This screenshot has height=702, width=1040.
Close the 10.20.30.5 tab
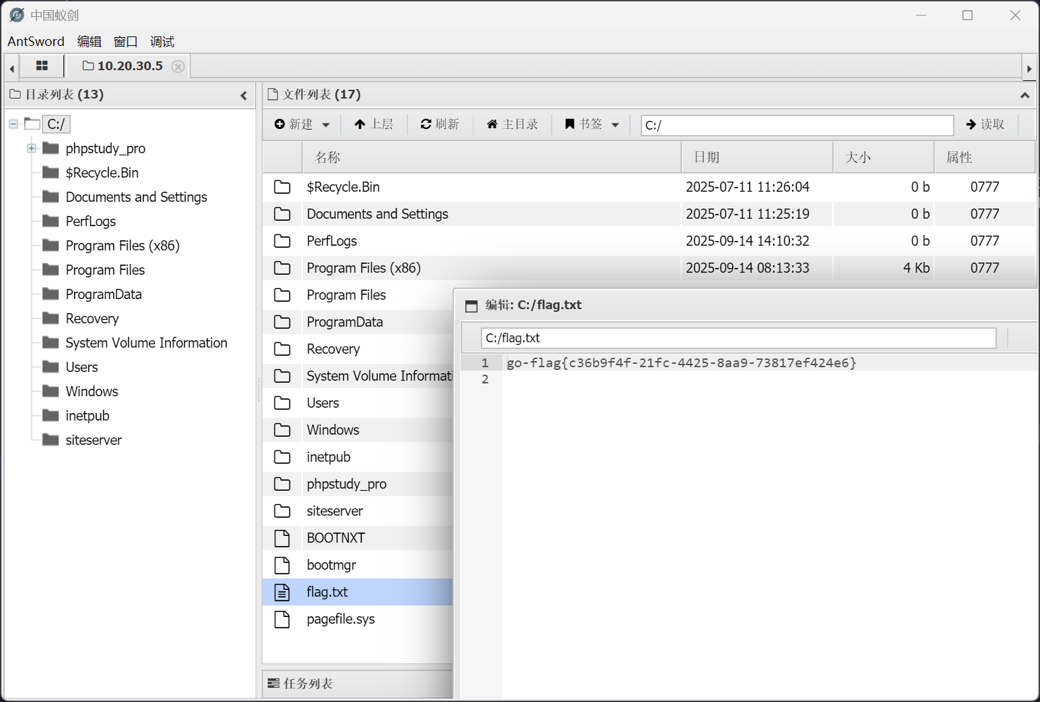[178, 66]
